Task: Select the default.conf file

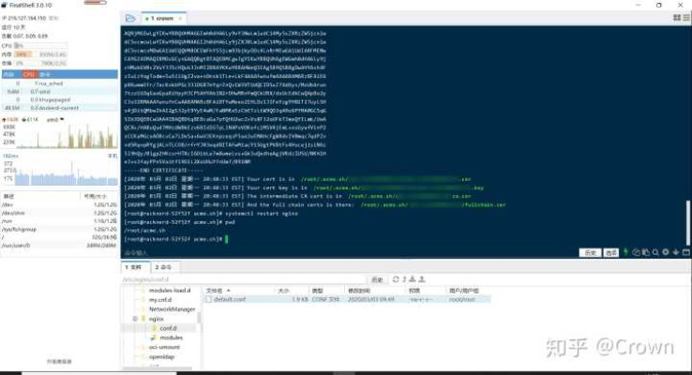Action: pos(229,299)
